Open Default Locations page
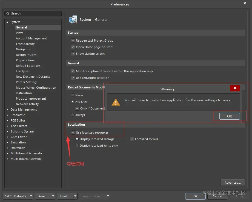This screenshot has width=252, height=202. point(28,66)
